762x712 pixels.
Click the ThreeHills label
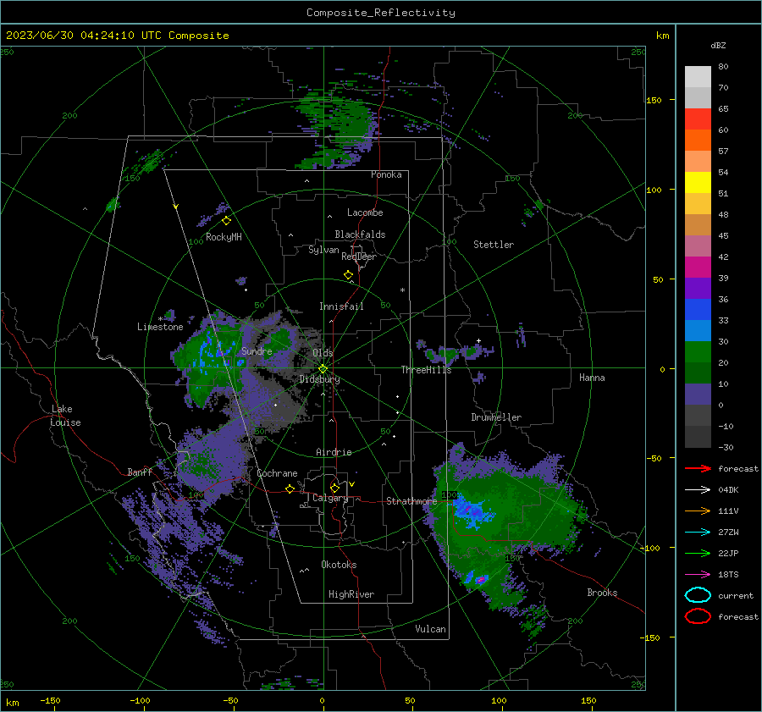pos(426,370)
